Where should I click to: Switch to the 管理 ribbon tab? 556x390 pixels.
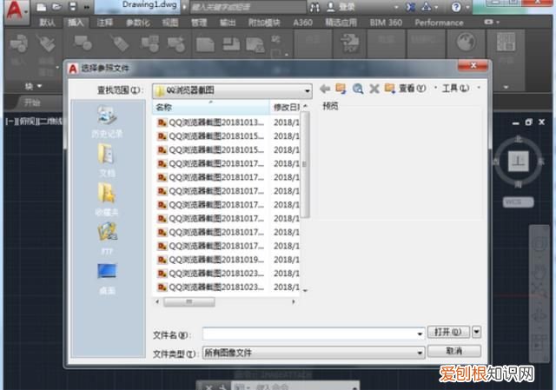pos(199,23)
